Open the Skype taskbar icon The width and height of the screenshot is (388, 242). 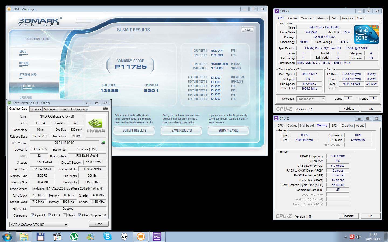[108, 237]
